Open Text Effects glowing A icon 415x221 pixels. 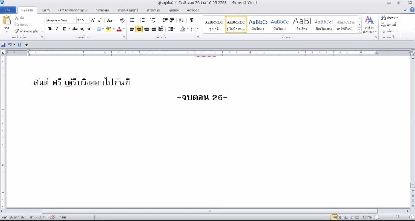(99, 29)
